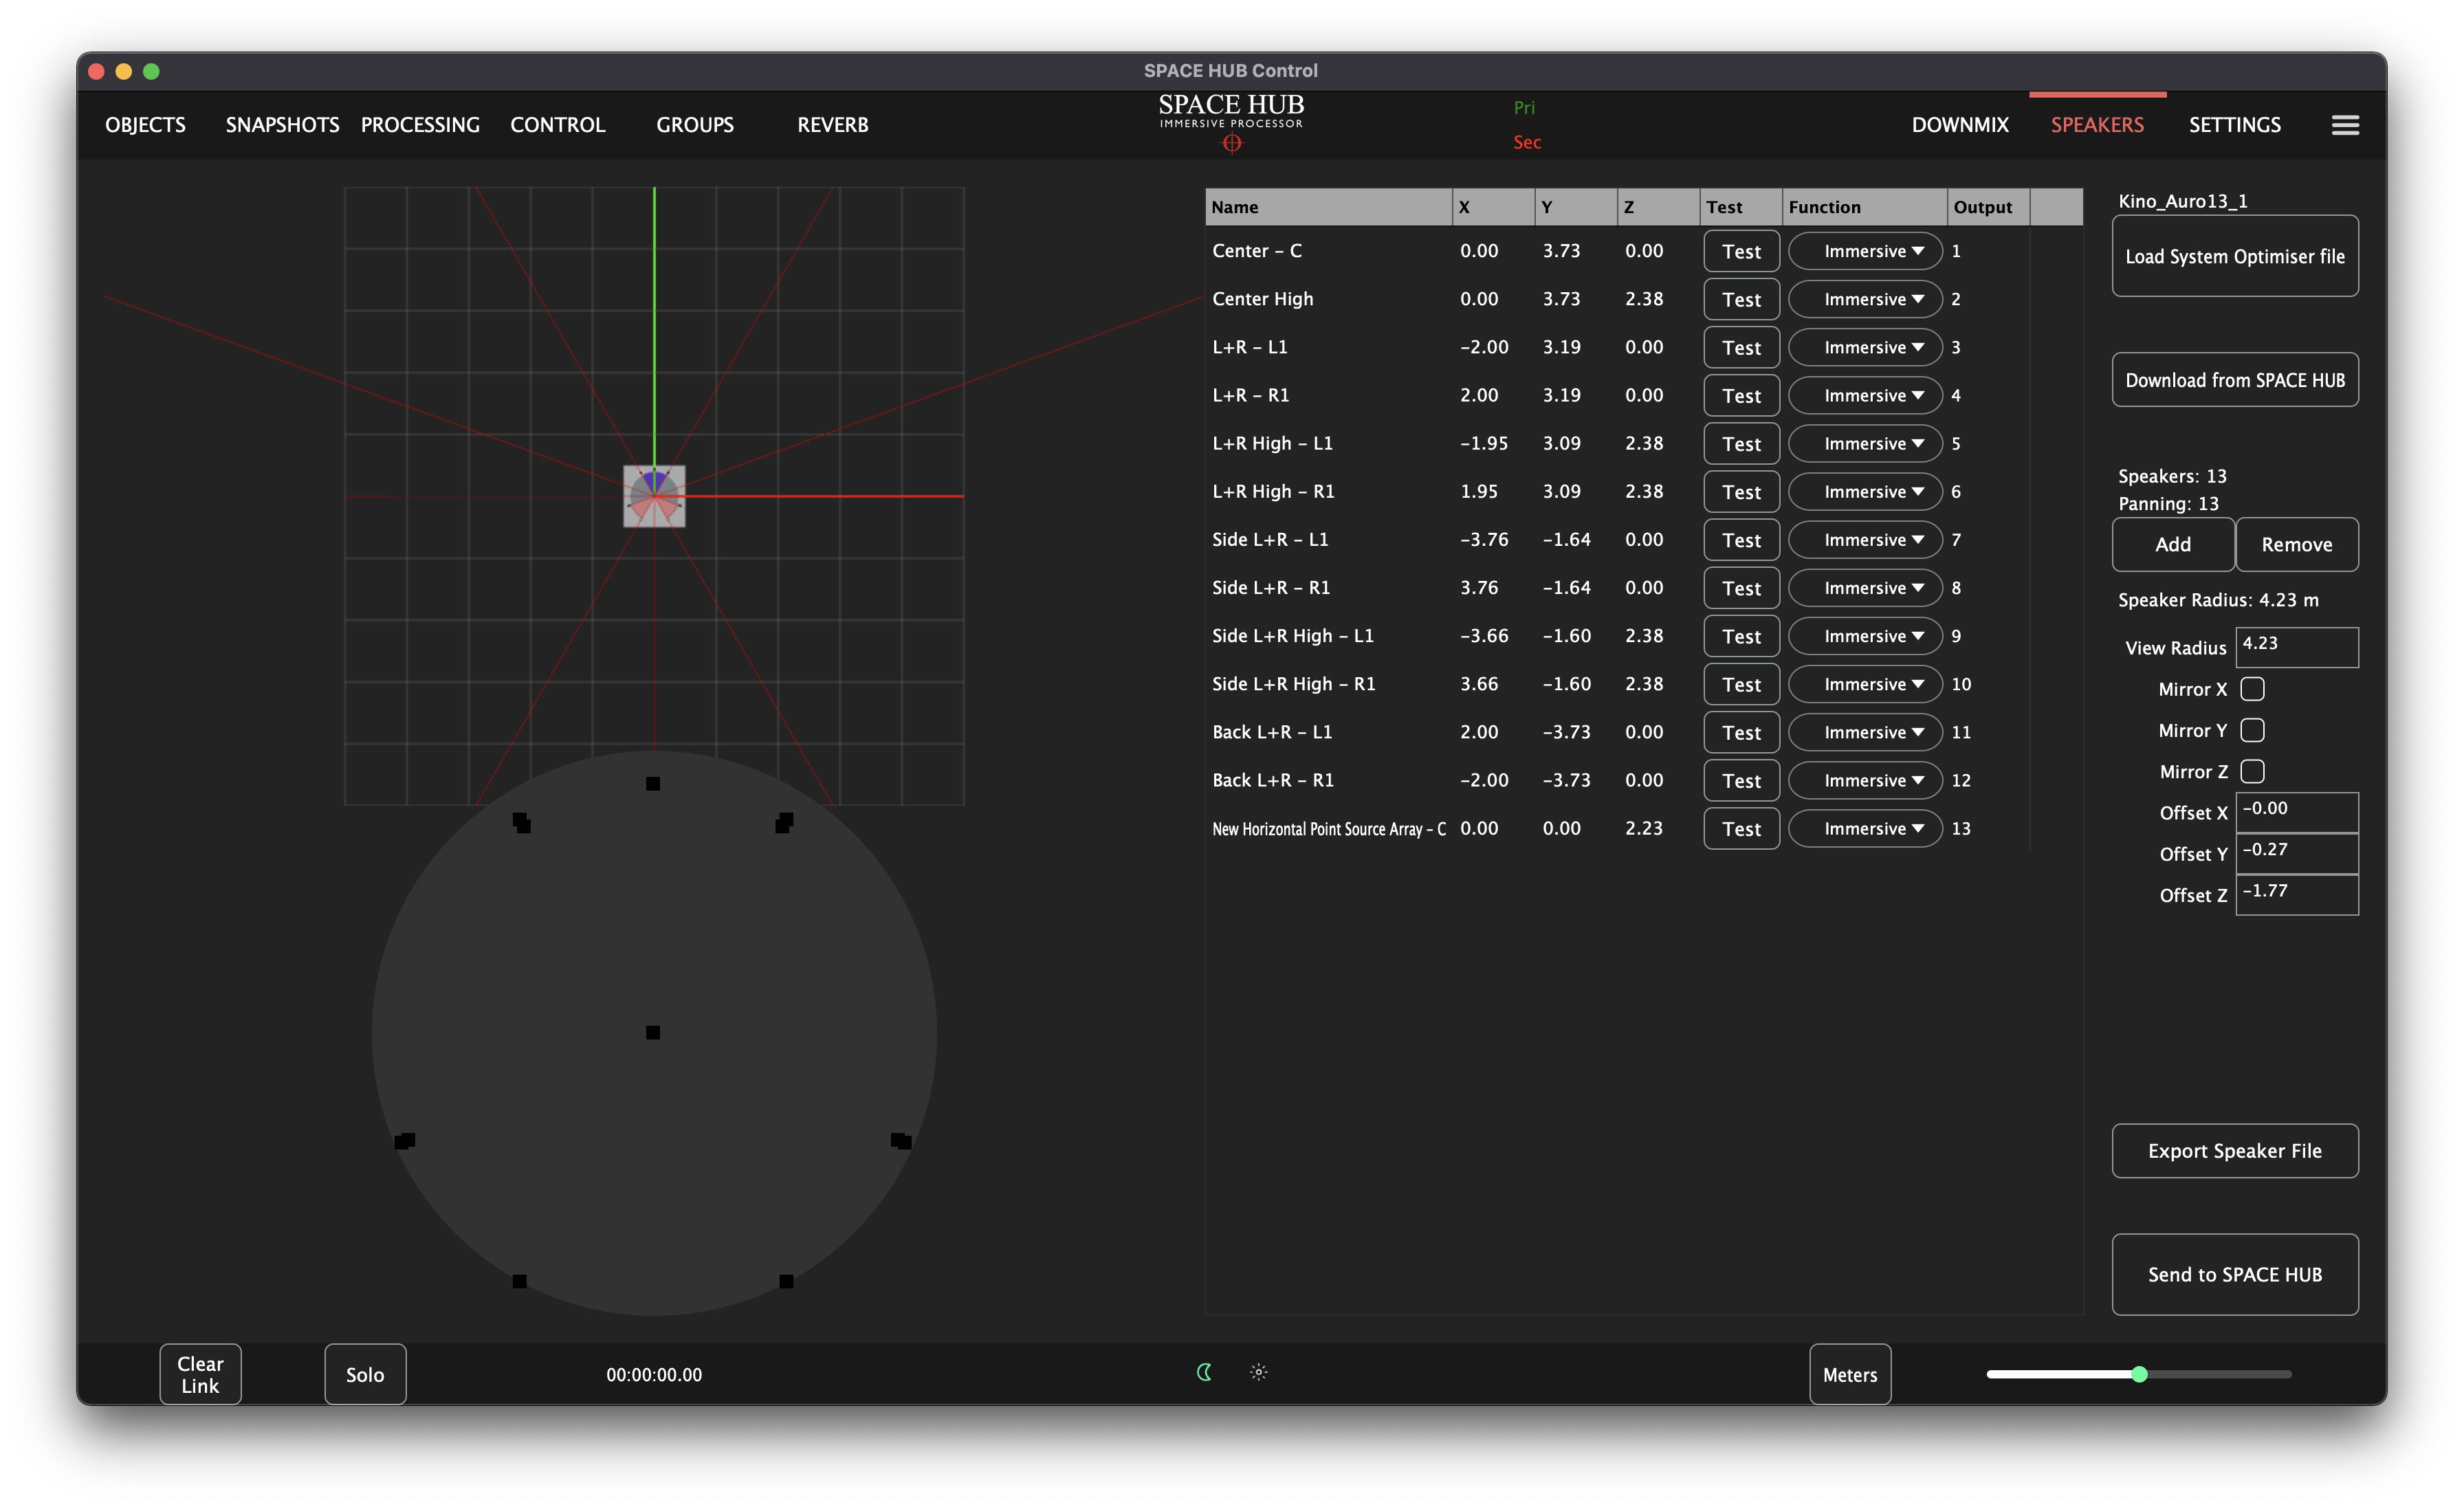Click the Output column header
The height and width of the screenshot is (1507, 2464).
pos(1987,207)
